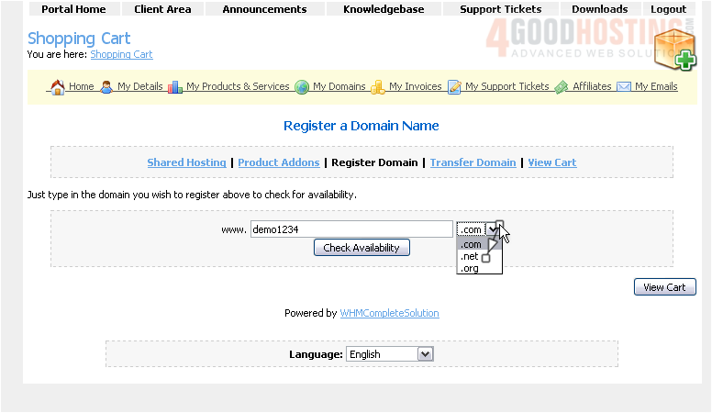Viewport: 712px width, 413px height.
Task: Click the My Details person icon
Action: click(x=106, y=87)
